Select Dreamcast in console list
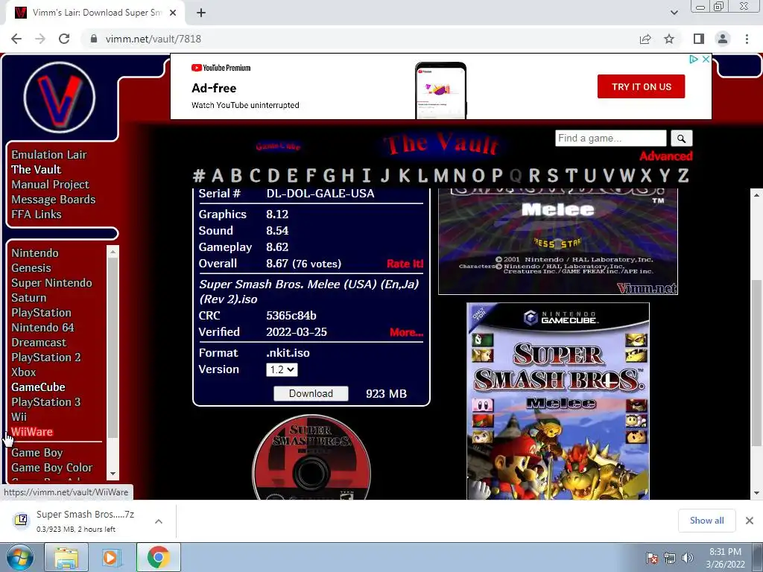 pyautogui.click(x=39, y=343)
